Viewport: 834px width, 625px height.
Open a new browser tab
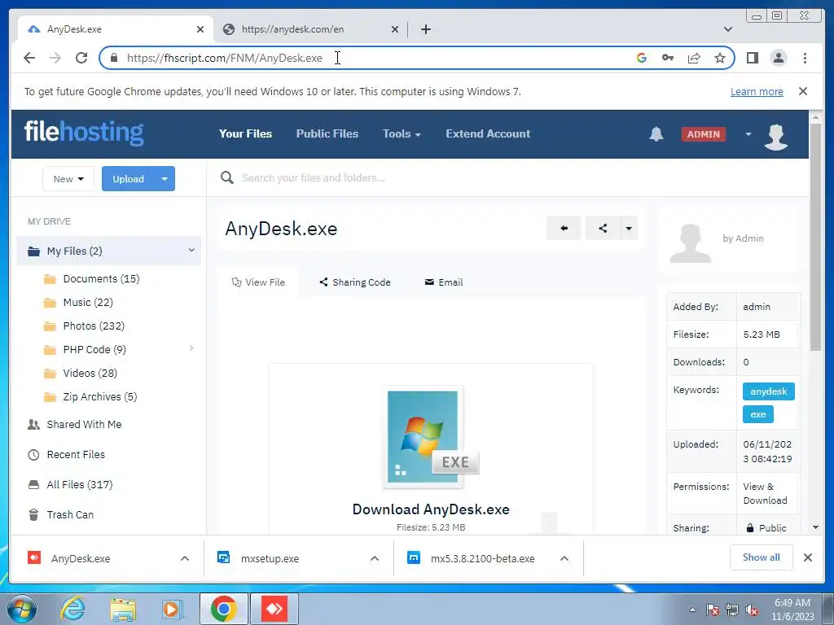(425, 29)
